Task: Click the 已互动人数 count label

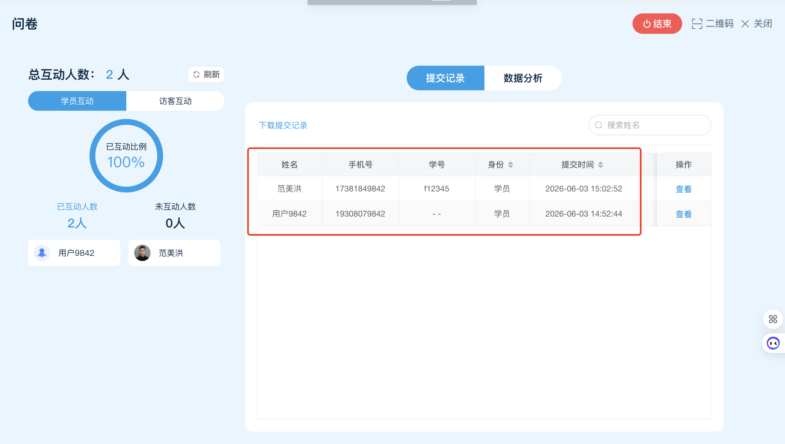Action: click(x=77, y=206)
